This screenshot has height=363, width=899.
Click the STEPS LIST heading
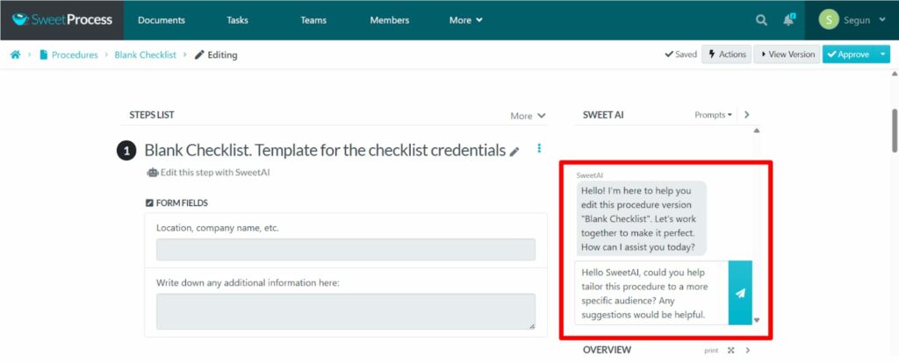click(x=151, y=115)
